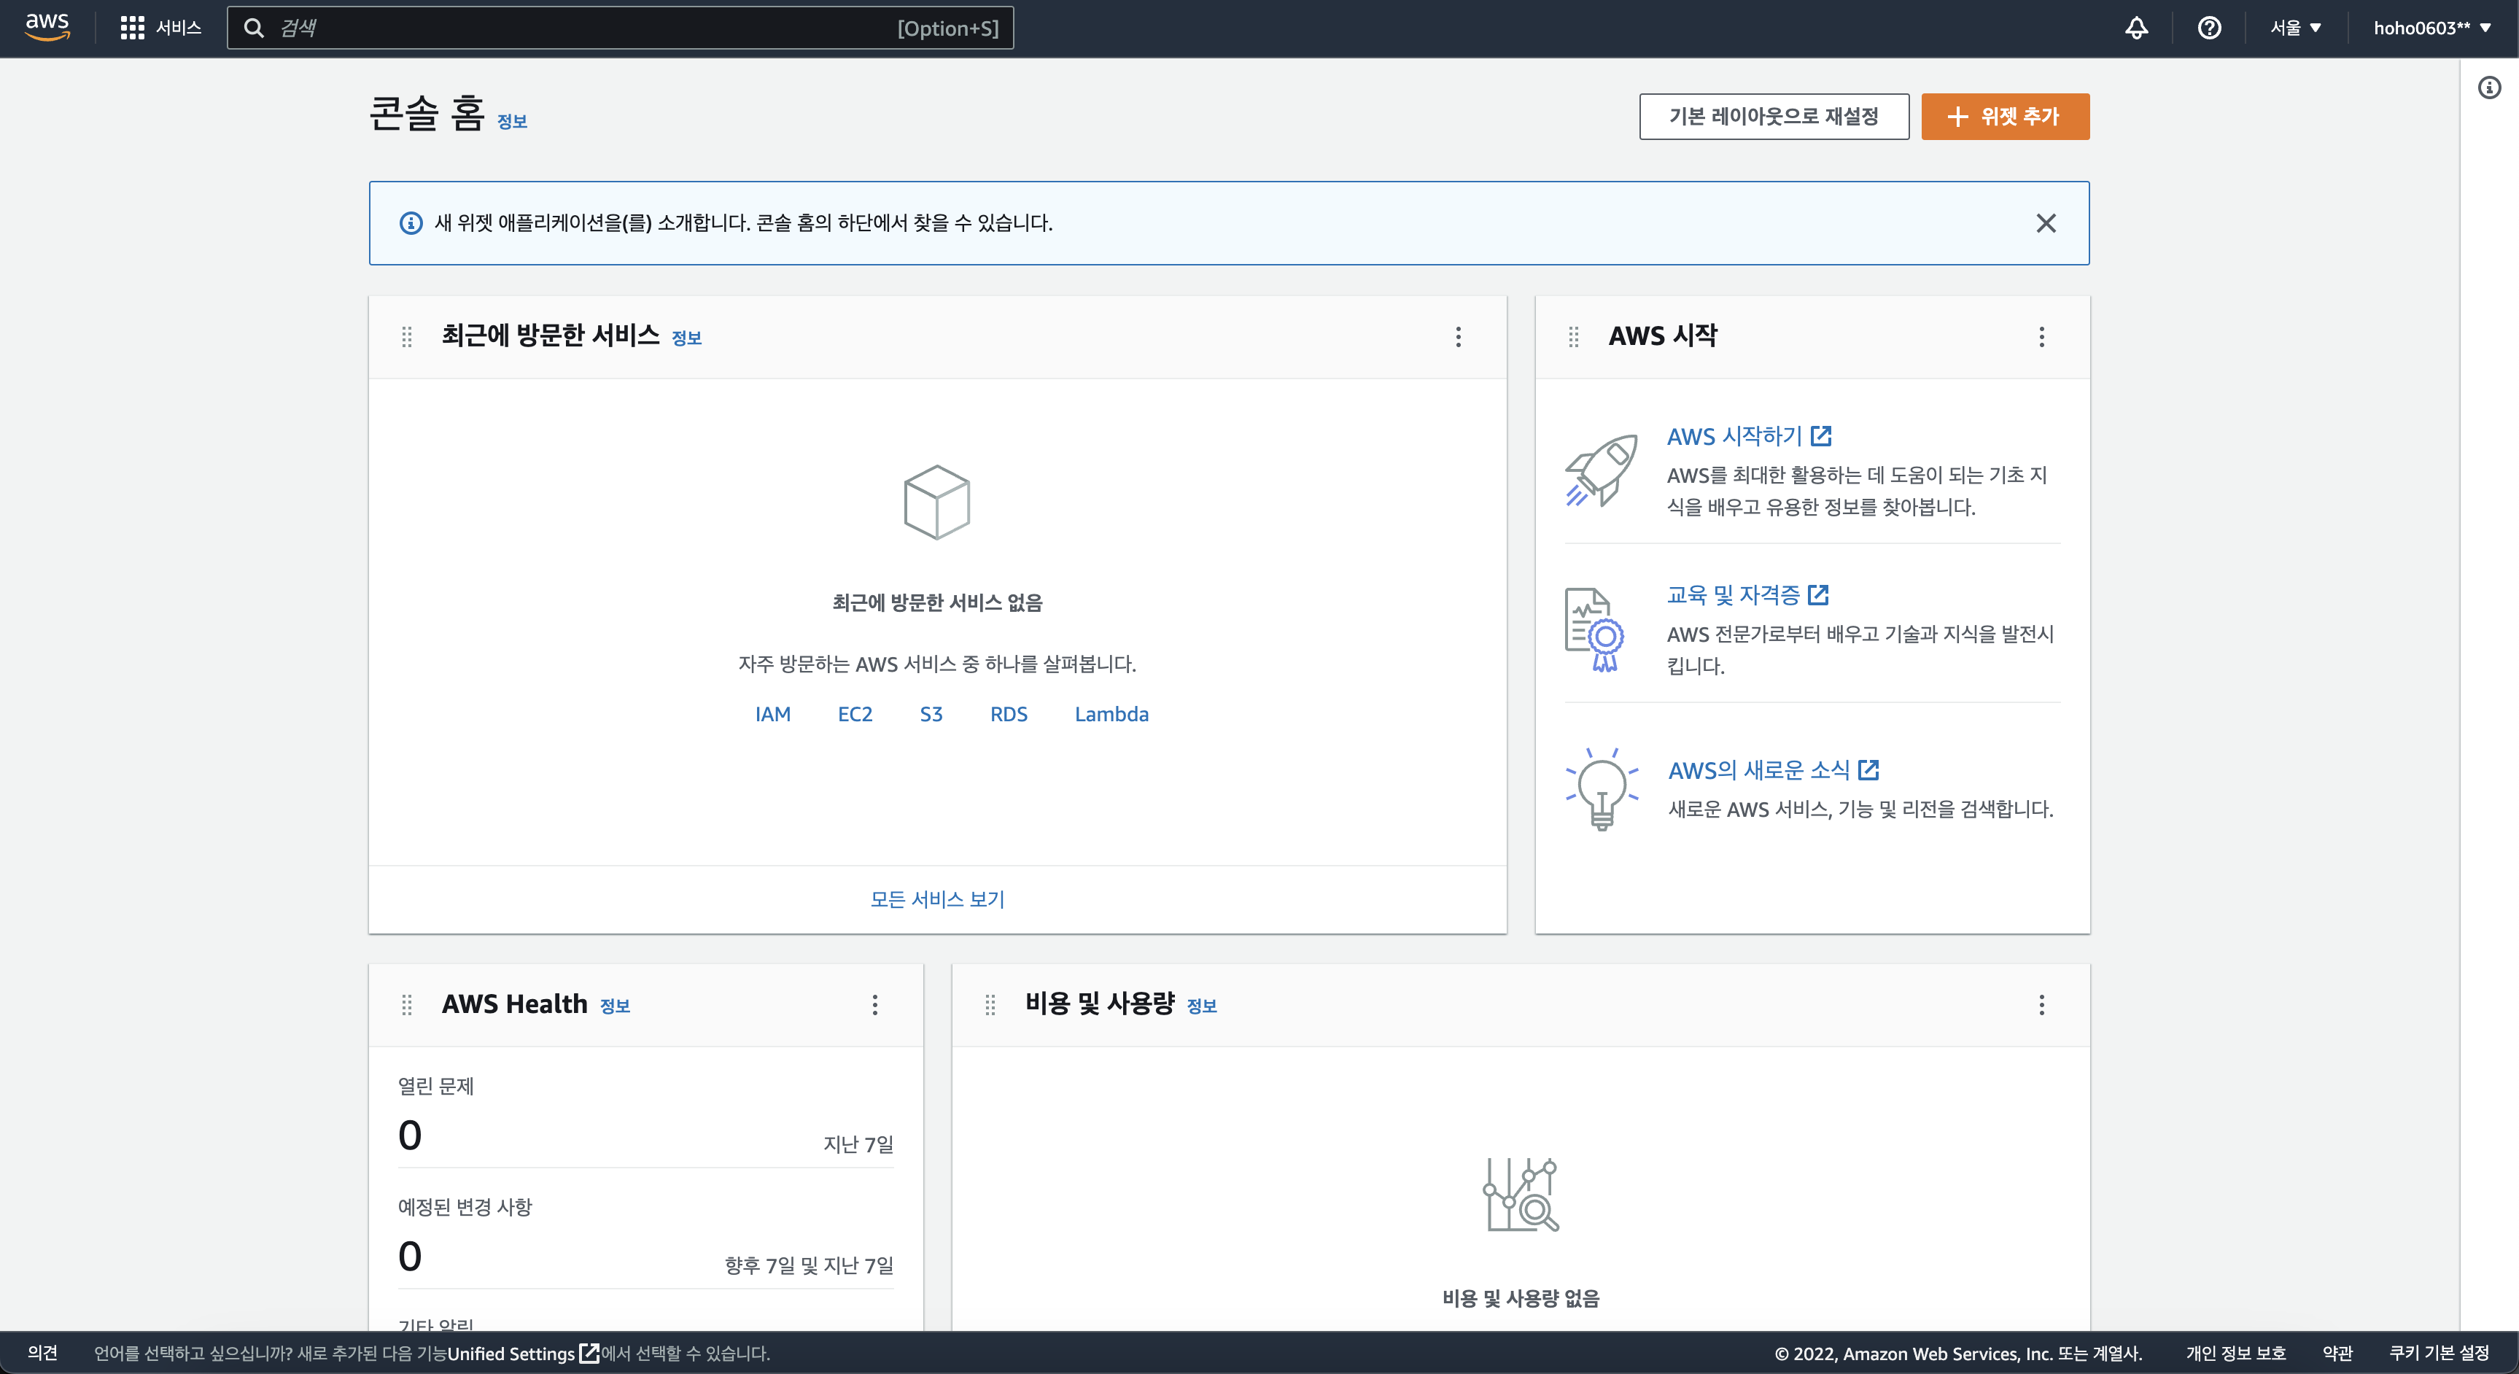
Task: Click external link icon beside Unified Settings
Action: pyautogui.click(x=589, y=1352)
